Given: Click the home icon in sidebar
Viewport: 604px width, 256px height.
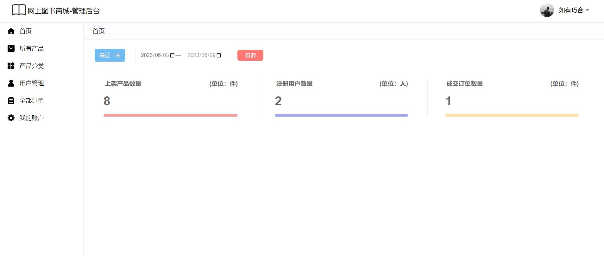Looking at the screenshot, I should (11, 31).
